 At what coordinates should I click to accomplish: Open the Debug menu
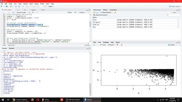tap(36, 4)
